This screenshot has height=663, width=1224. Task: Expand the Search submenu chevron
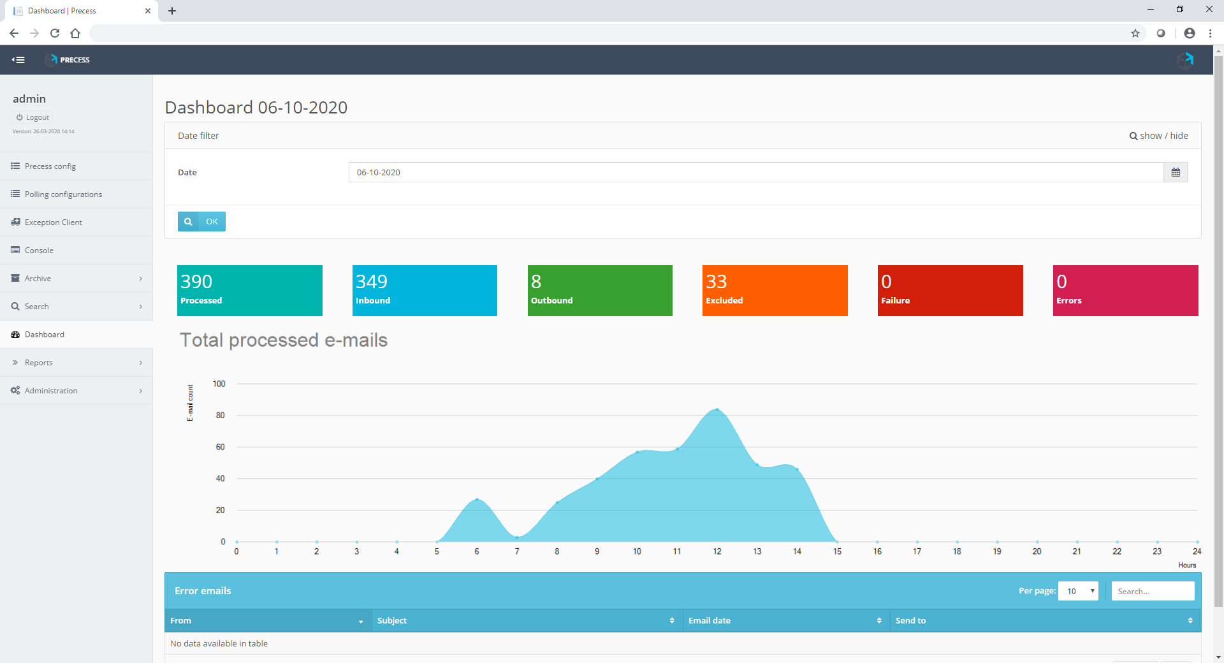point(141,307)
